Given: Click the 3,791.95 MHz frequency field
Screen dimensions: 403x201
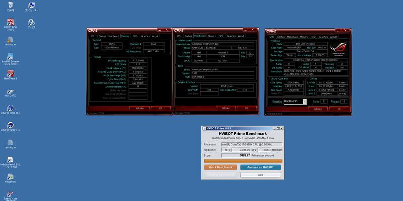Looking at the screenshot, I should 241,150.
